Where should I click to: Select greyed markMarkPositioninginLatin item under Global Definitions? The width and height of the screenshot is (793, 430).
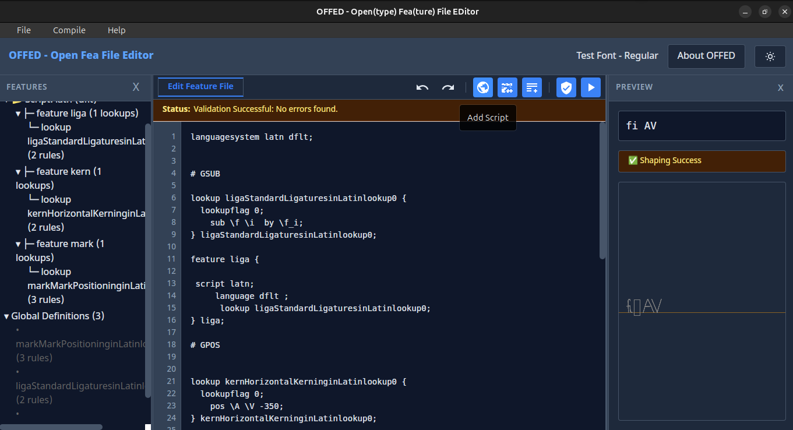coord(80,351)
